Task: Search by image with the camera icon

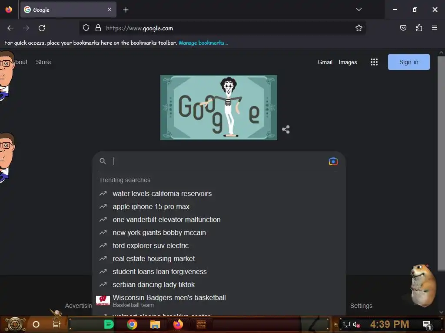Action: (333, 161)
